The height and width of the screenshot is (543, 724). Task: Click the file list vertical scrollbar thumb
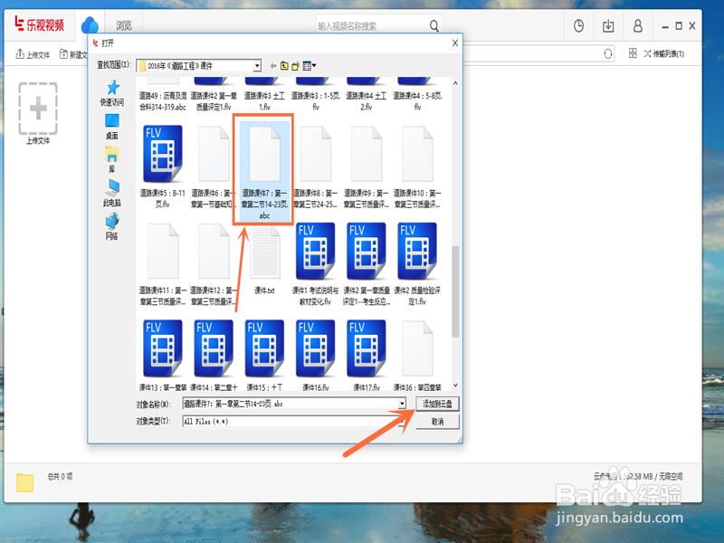(x=455, y=291)
